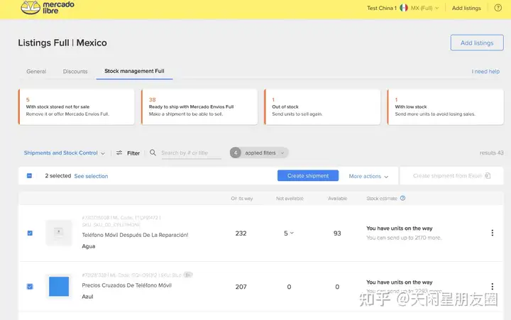Open the With stock stored not for sale card

76,107
